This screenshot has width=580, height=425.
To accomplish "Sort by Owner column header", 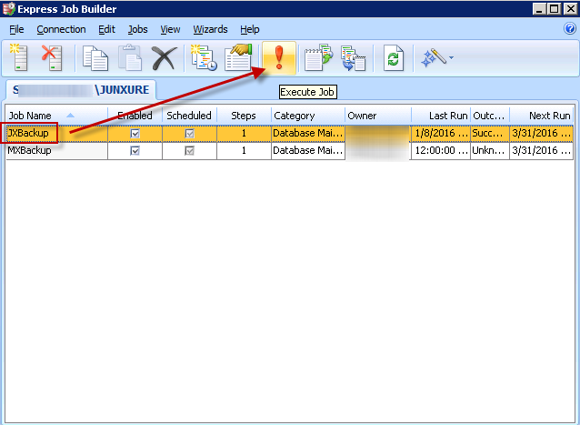I will 377,116.
